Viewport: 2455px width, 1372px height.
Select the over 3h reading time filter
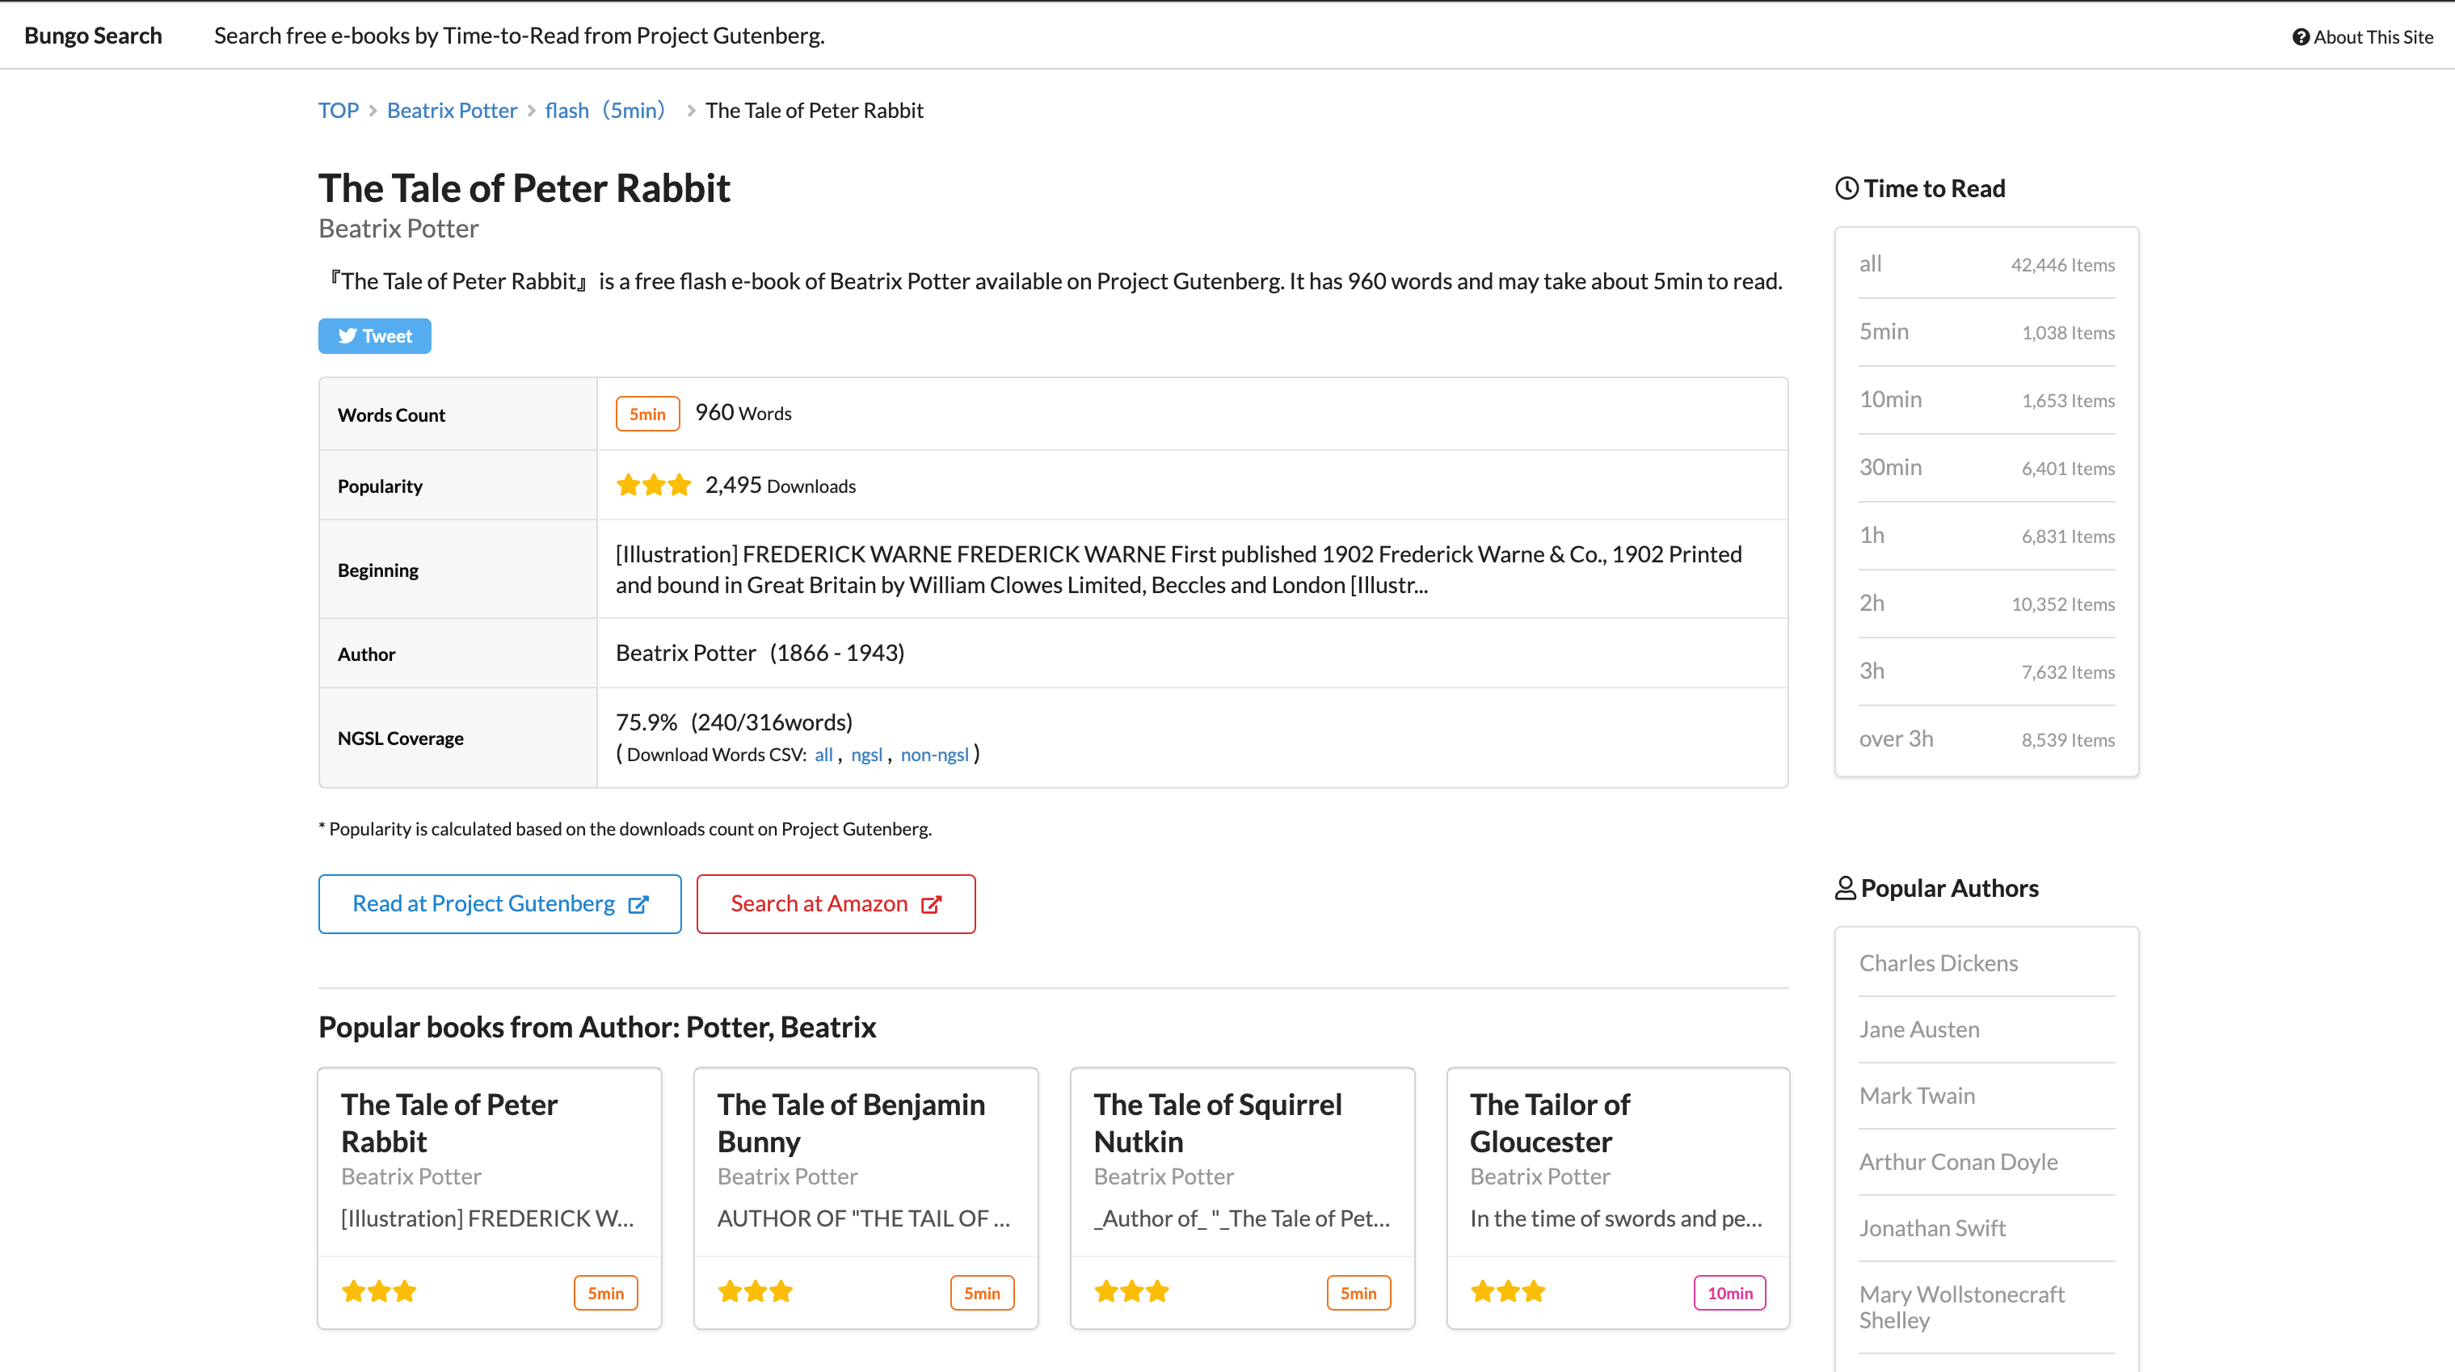(1896, 739)
